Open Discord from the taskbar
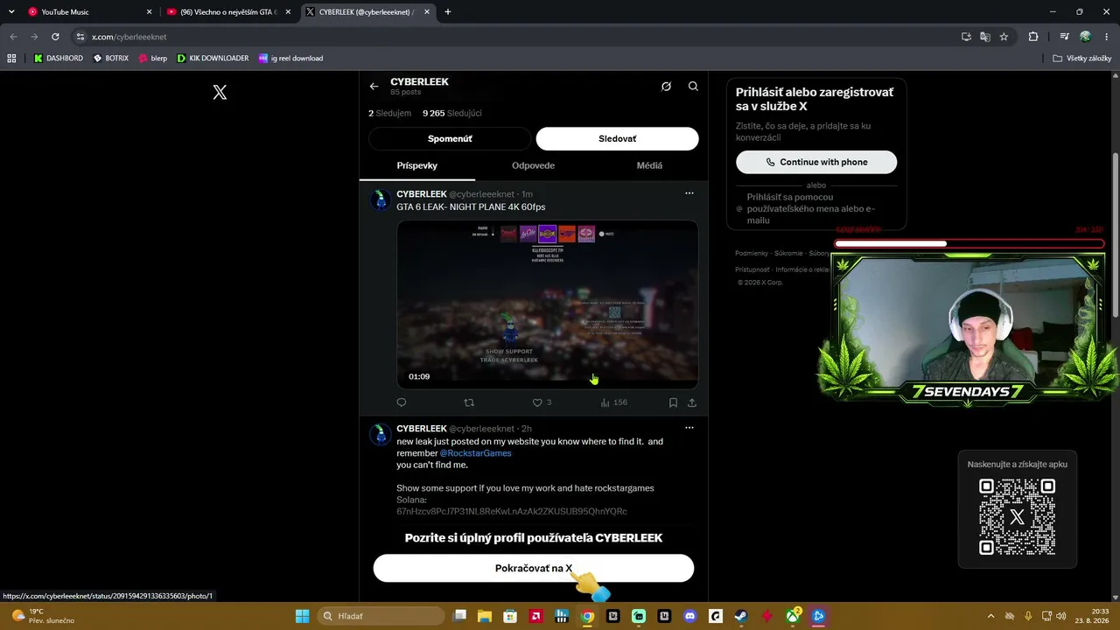1120x630 pixels. 690,616
